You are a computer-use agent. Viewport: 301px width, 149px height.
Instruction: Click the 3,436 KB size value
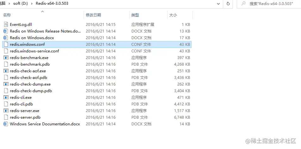click(x=182, y=78)
